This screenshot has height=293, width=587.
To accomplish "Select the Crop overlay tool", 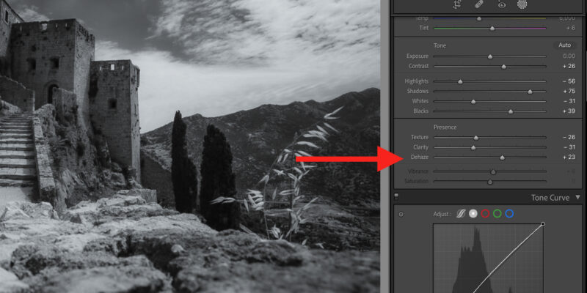I will [x=457, y=4].
